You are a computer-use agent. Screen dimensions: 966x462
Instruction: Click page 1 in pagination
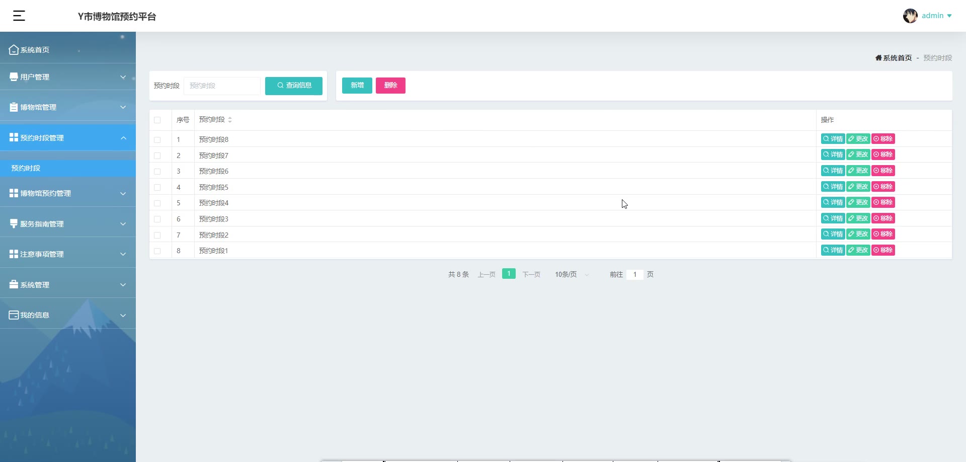[509, 274]
